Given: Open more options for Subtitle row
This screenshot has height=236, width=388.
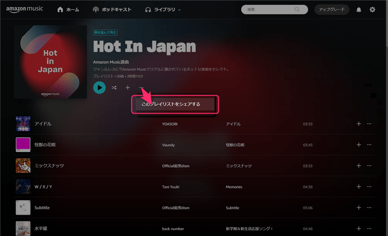Looking at the screenshot, I should point(369,207).
